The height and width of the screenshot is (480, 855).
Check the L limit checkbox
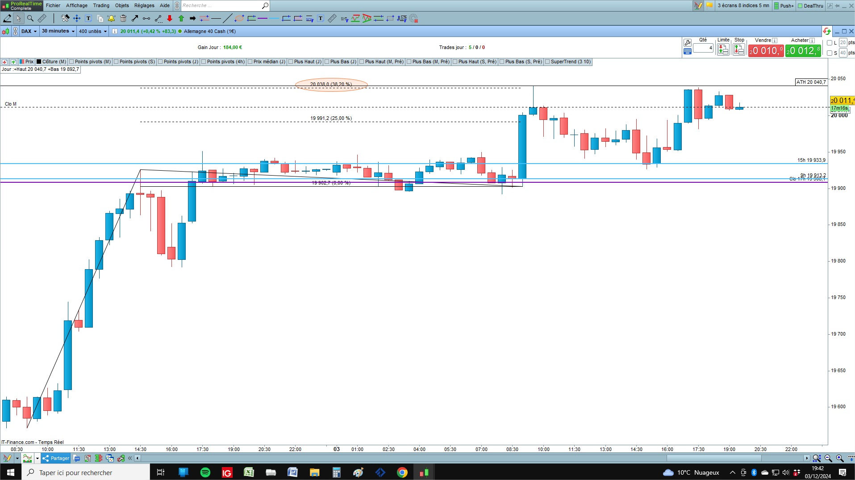(830, 43)
